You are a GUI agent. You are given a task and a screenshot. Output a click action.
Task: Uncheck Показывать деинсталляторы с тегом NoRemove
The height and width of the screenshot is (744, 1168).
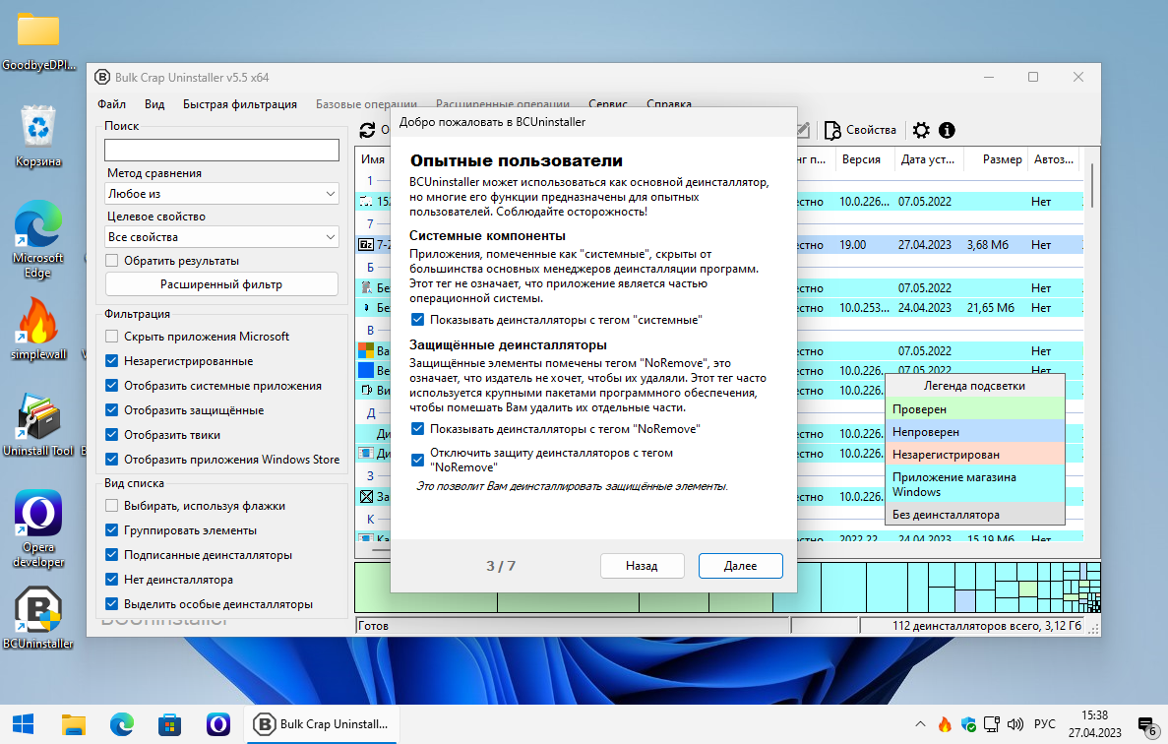point(417,428)
